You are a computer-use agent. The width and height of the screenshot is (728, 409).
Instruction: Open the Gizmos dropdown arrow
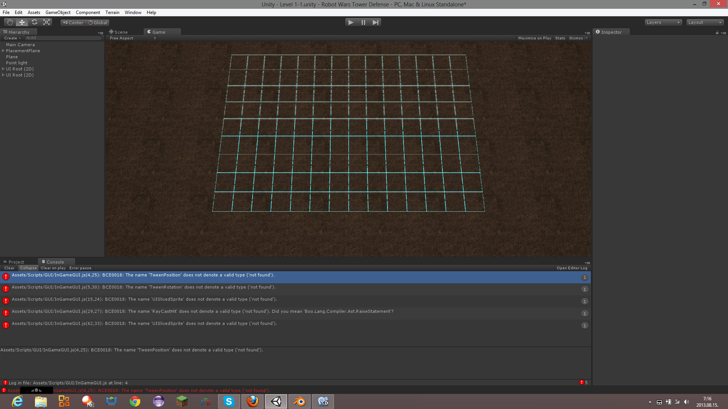(587, 38)
